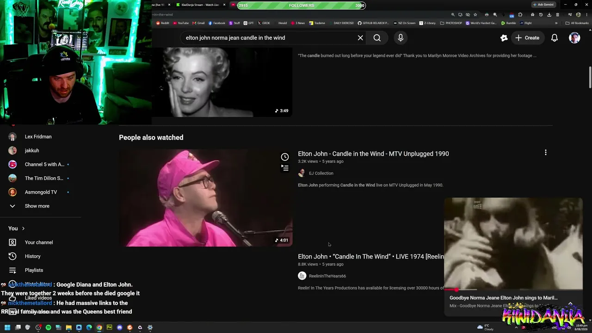Viewport: 592px width, 333px height.
Task: Open the YouTube bookmark in bookmarks bar
Action: pyautogui.click(x=181, y=23)
